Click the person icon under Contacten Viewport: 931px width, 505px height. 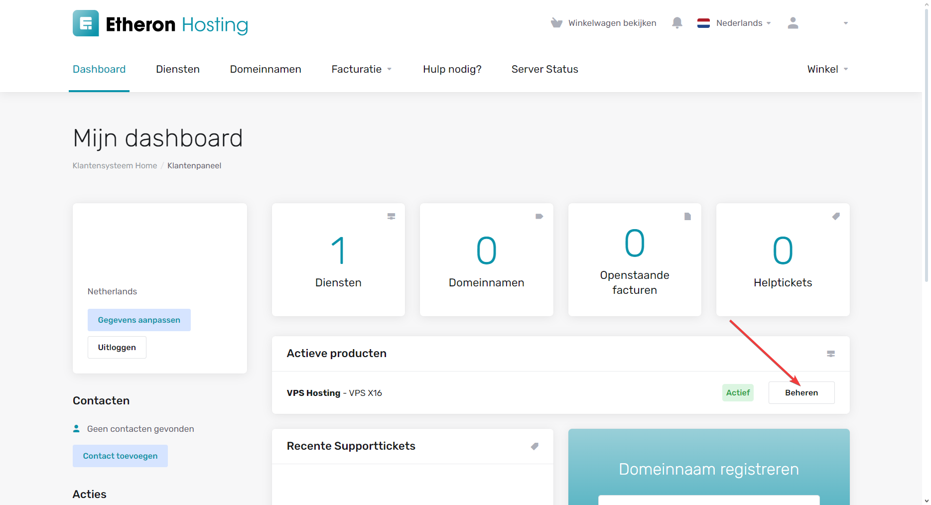76,429
